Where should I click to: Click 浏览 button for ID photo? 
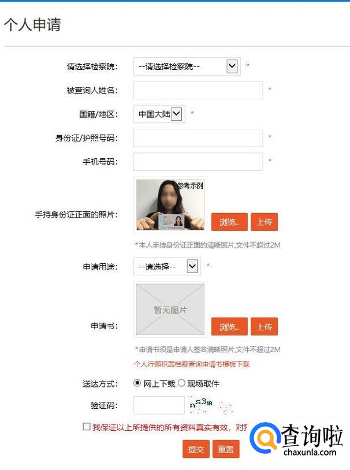229,222
